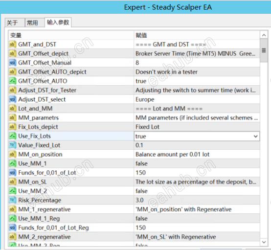Click the string icon beside Adjust_DST_for_Tester
Image resolution: width=271 pixels, height=250 pixels.
[12, 90]
